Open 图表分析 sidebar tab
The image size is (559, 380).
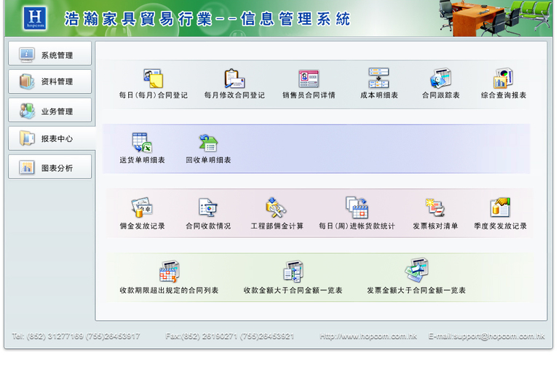click(x=49, y=167)
